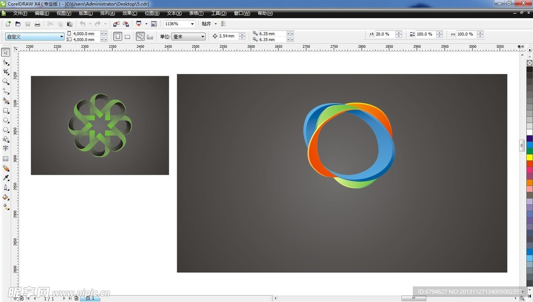Screen dimensions: 533x302
Task: Open the 位图(B) menu
Action: point(152,13)
